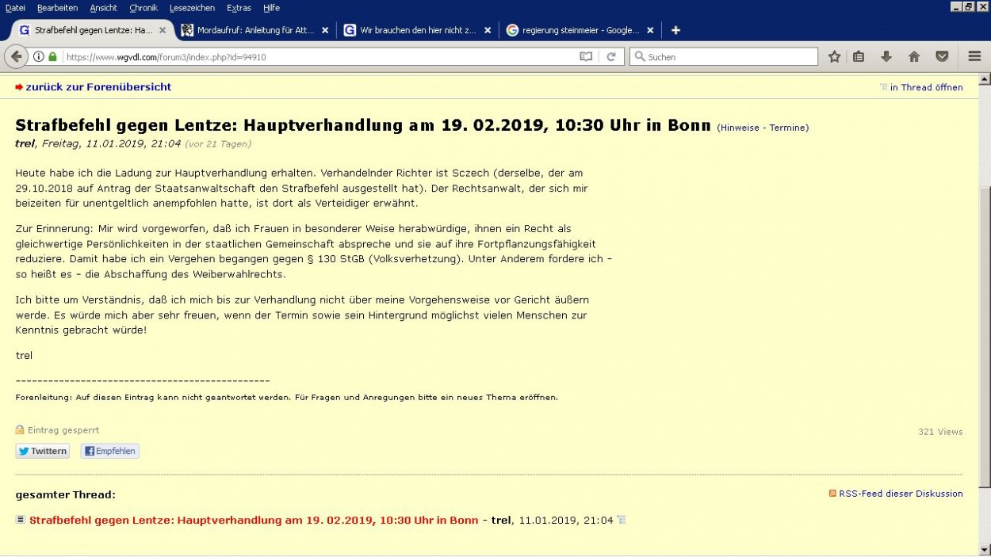Navigate back using the back arrow

point(18,56)
